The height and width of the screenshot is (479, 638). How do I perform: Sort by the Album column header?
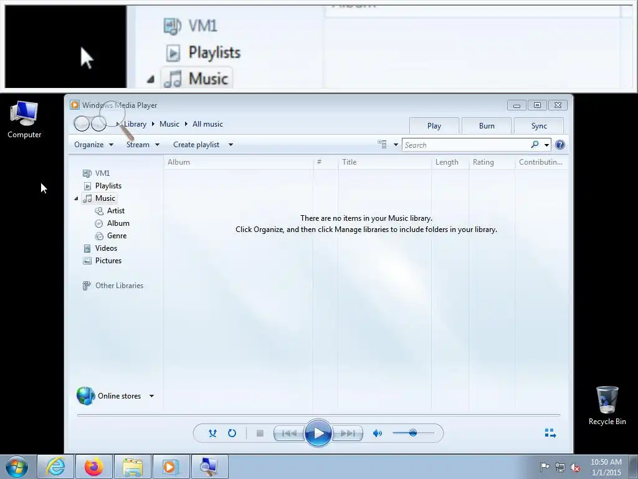click(239, 162)
